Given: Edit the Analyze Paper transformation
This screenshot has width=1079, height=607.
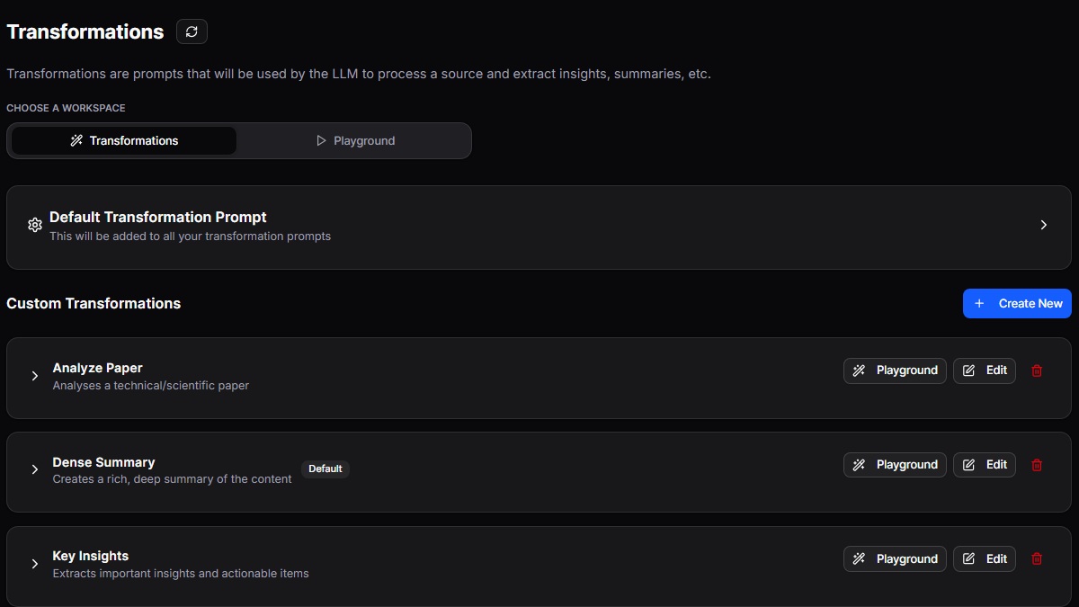Looking at the screenshot, I should pyautogui.click(x=985, y=370).
